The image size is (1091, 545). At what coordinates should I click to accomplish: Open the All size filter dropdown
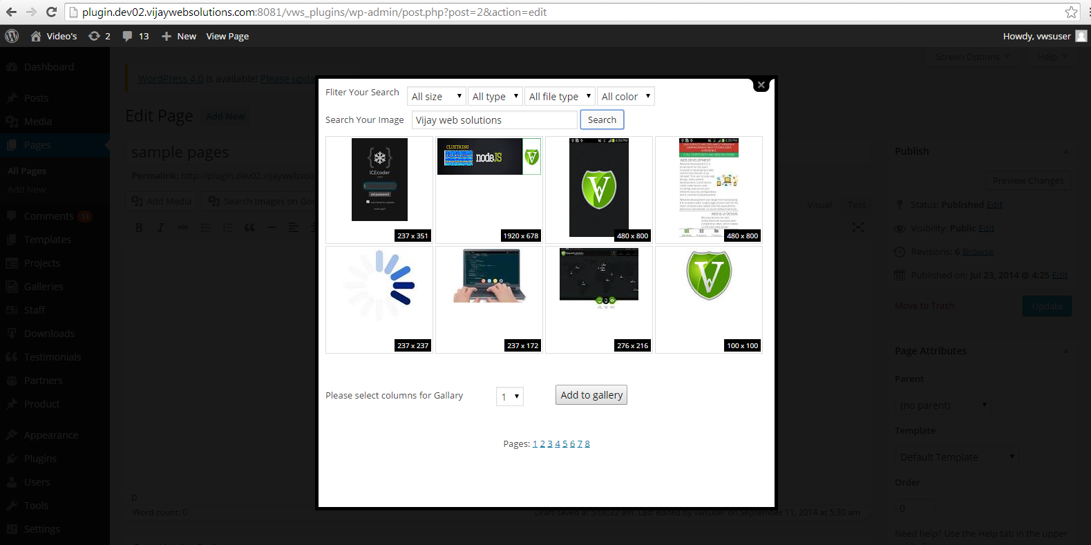[436, 97]
